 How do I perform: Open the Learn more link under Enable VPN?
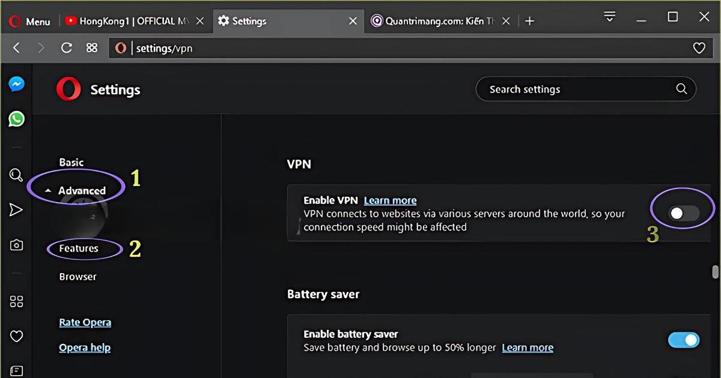point(390,200)
